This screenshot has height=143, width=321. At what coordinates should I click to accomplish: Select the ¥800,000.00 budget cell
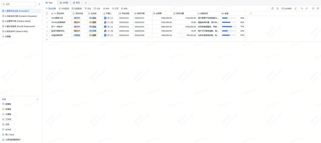pyautogui.click(x=162, y=27)
